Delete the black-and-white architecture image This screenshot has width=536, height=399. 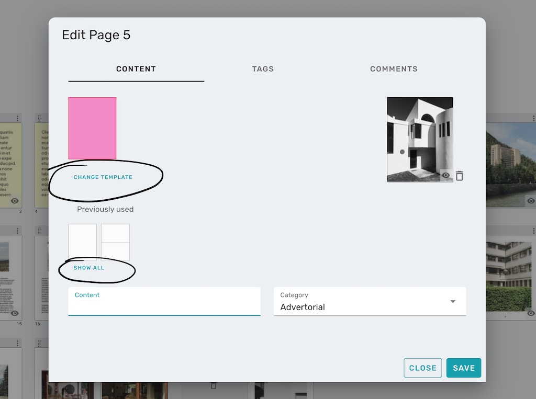[460, 176]
